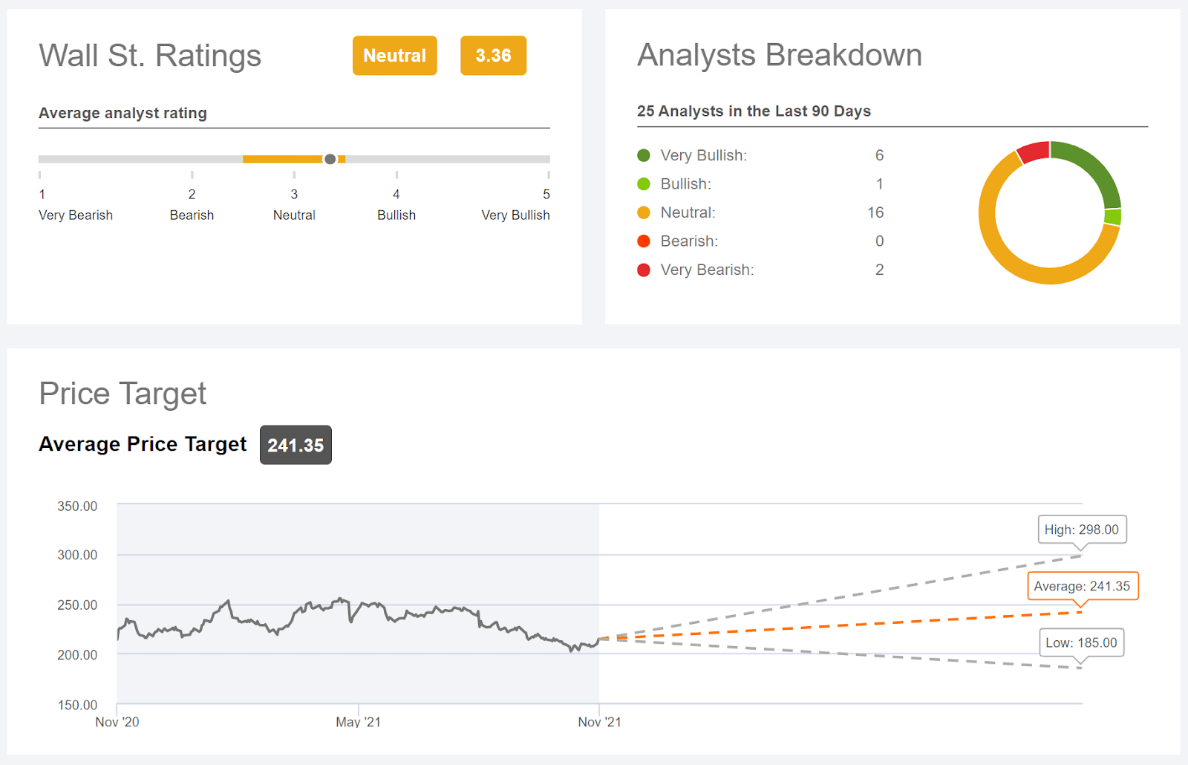The height and width of the screenshot is (765, 1188).
Task: Click the Price Target heading
Action: click(x=123, y=394)
